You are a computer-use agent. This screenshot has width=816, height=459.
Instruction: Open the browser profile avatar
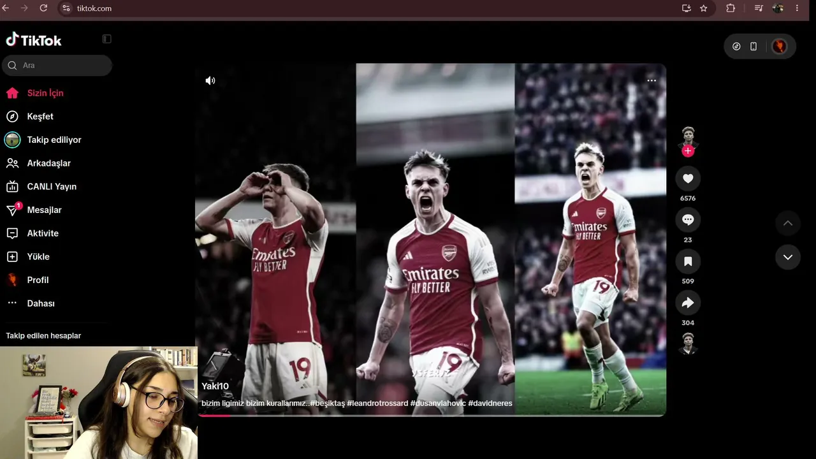[778, 8]
